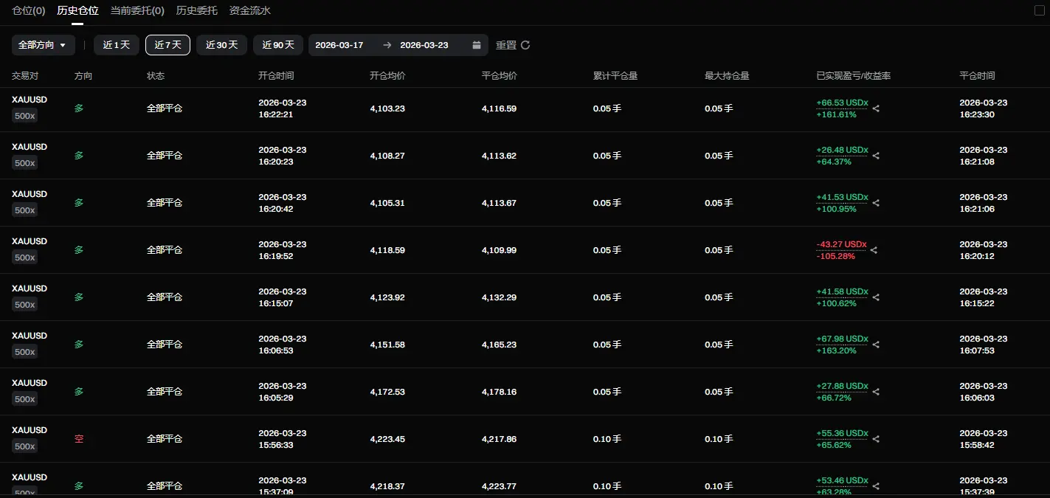The image size is (1050, 498).
Task: Click open price 4,223.45
Action: 387,439
